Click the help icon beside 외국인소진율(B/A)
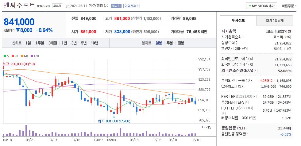The height and width of the screenshot is (146, 301). click(x=256, y=71)
